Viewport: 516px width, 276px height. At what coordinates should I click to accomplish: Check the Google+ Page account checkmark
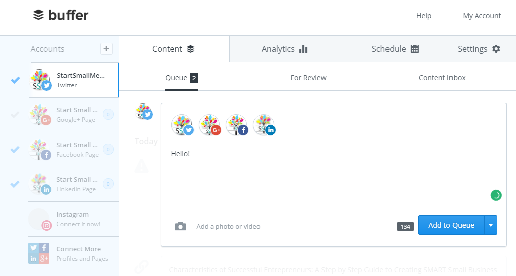[15, 115]
